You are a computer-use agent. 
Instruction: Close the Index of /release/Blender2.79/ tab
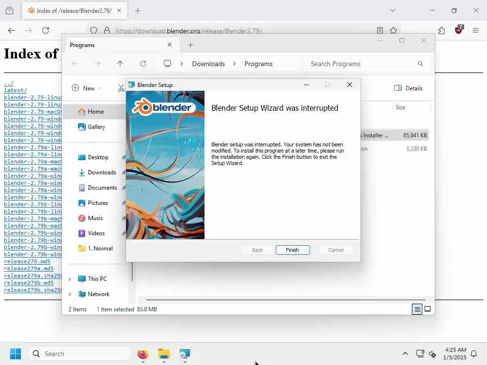click(x=119, y=10)
